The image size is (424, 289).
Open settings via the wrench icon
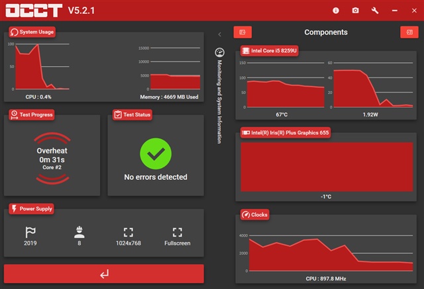coord(375,11)
